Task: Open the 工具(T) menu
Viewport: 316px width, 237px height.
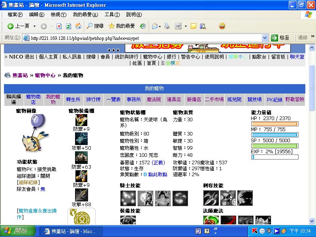Action: [x=112, y=15]
